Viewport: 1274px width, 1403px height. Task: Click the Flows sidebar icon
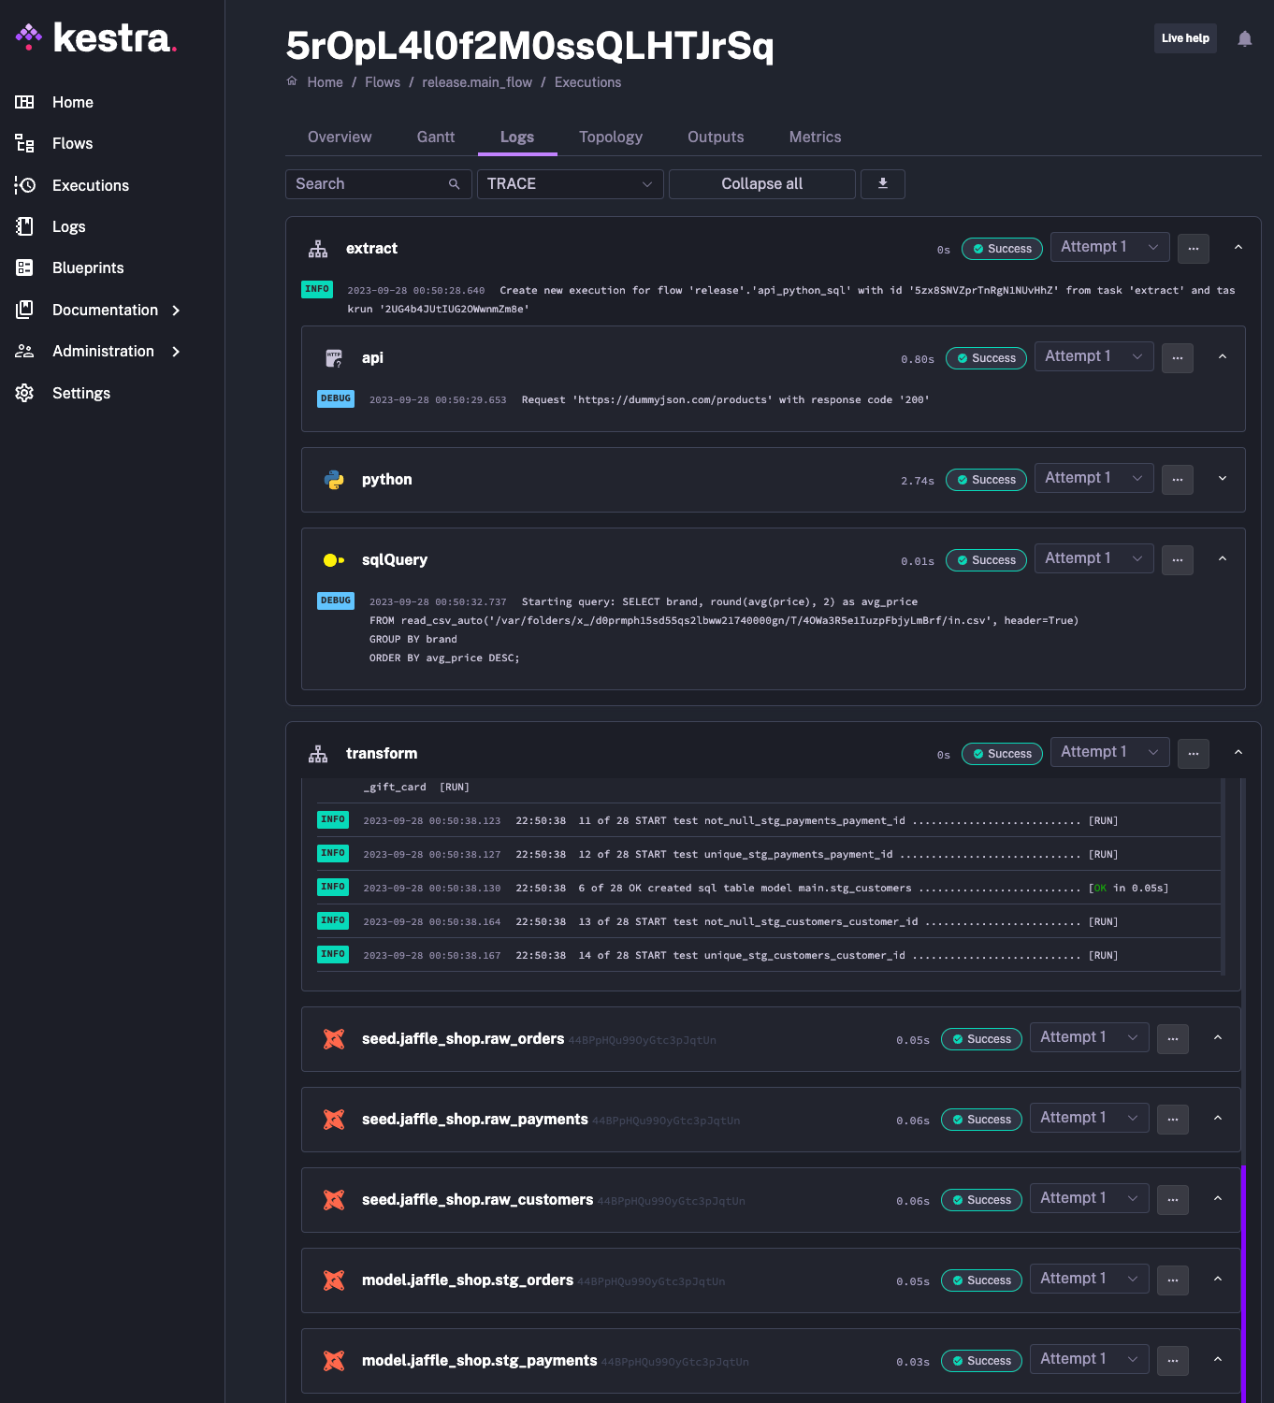pyautogui.click(x=25, y=143)
